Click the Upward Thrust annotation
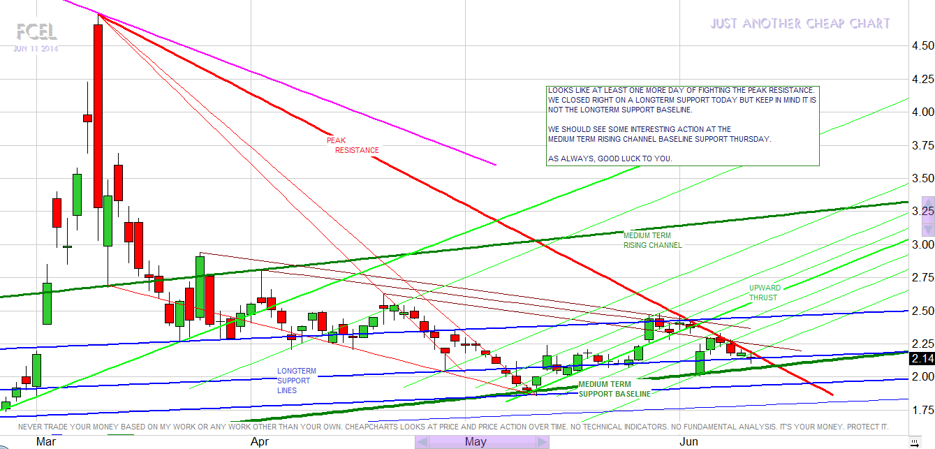 pyautogui.click(x=765, y=293)
